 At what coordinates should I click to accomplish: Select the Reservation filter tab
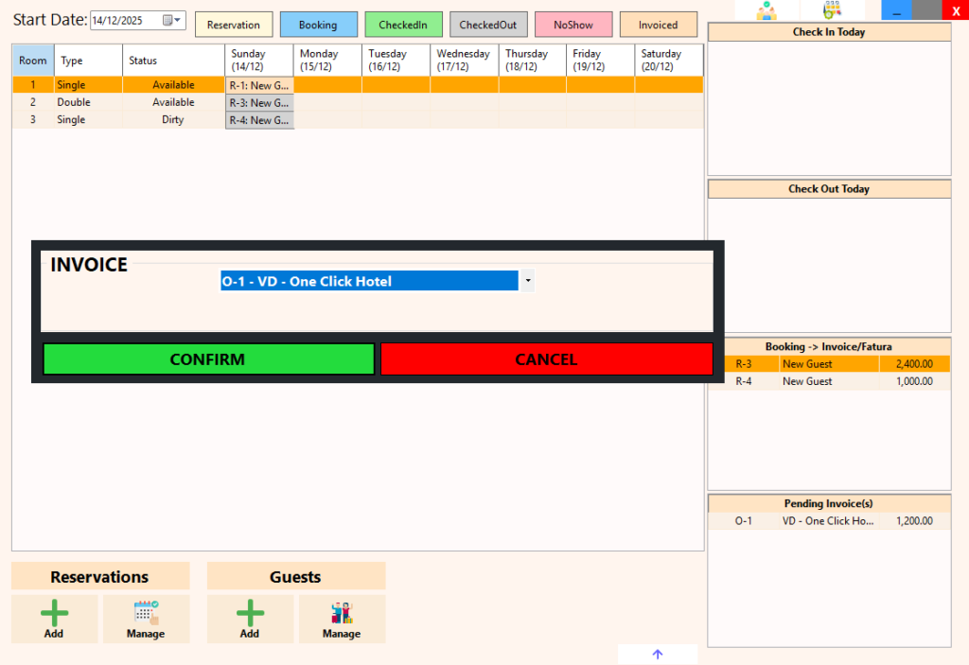(234, 24)
